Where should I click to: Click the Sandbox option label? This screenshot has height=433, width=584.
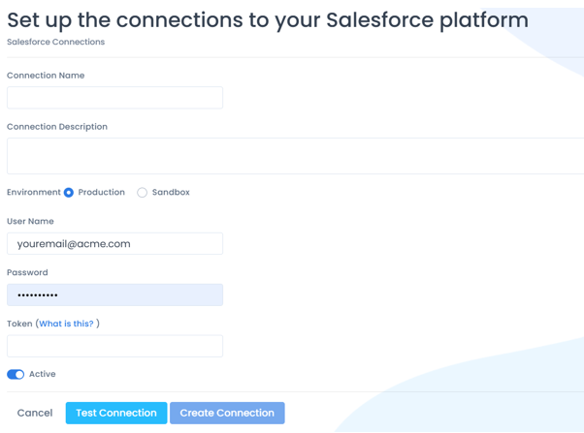171,193
